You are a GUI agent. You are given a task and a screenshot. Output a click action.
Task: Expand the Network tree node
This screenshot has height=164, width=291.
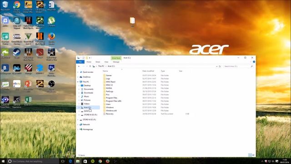point(78,124)
